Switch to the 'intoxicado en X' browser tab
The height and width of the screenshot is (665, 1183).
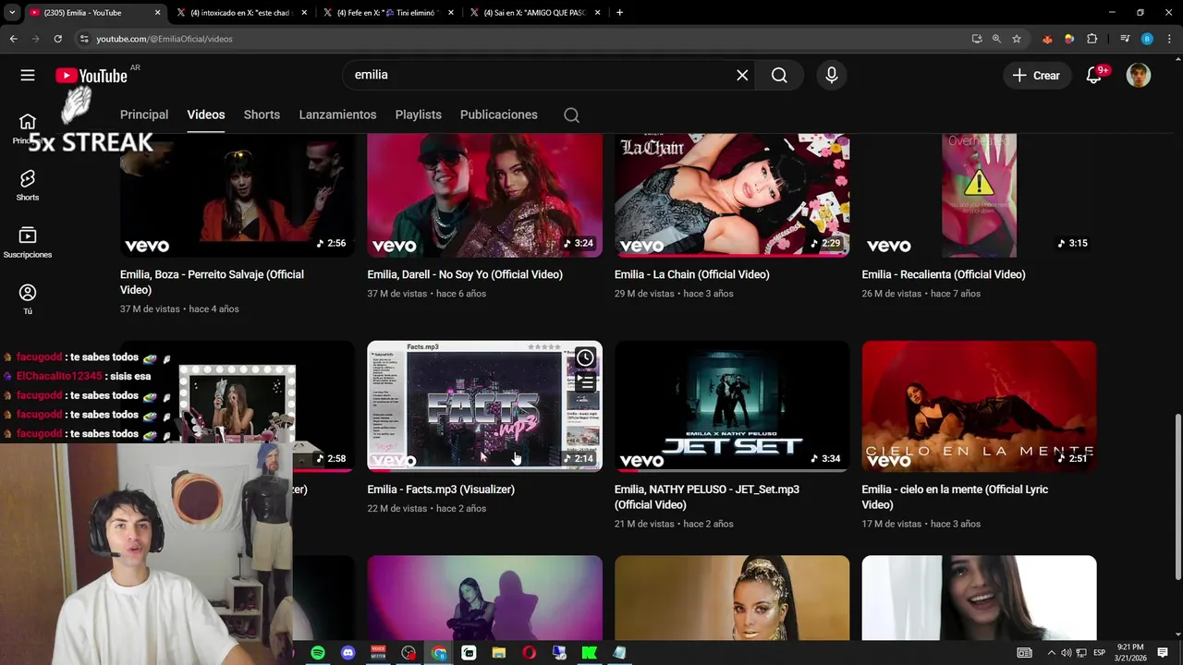[241, 13]
